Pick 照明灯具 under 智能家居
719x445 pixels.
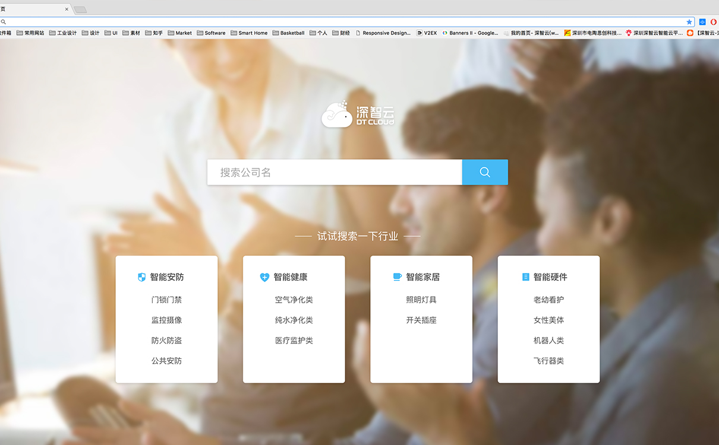click(421, 300)
